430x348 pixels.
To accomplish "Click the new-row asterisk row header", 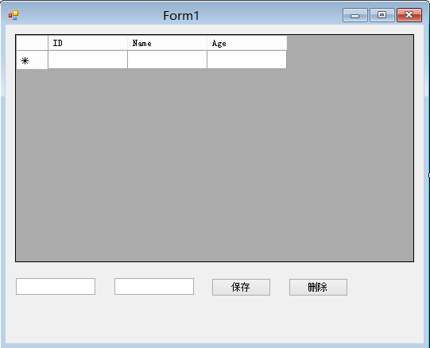I will (32, 60).
